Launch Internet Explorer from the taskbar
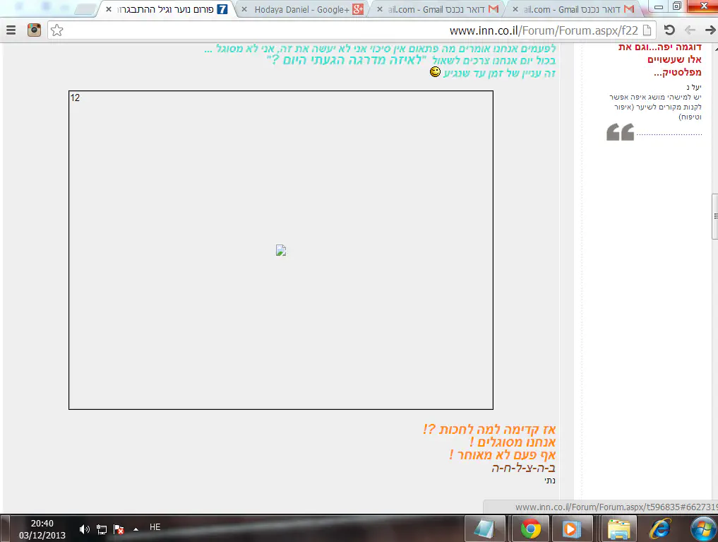The height and width of the screenshot is (542, 718). 661,528
